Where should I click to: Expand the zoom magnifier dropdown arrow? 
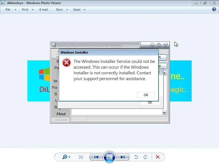[x=70, y=157]
